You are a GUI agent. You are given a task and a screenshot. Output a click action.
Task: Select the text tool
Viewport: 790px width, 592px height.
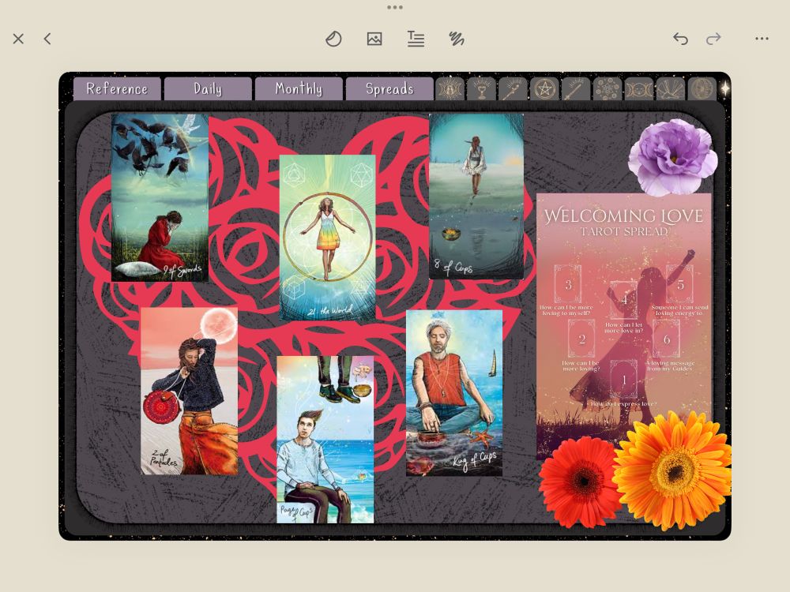(416, 38)
